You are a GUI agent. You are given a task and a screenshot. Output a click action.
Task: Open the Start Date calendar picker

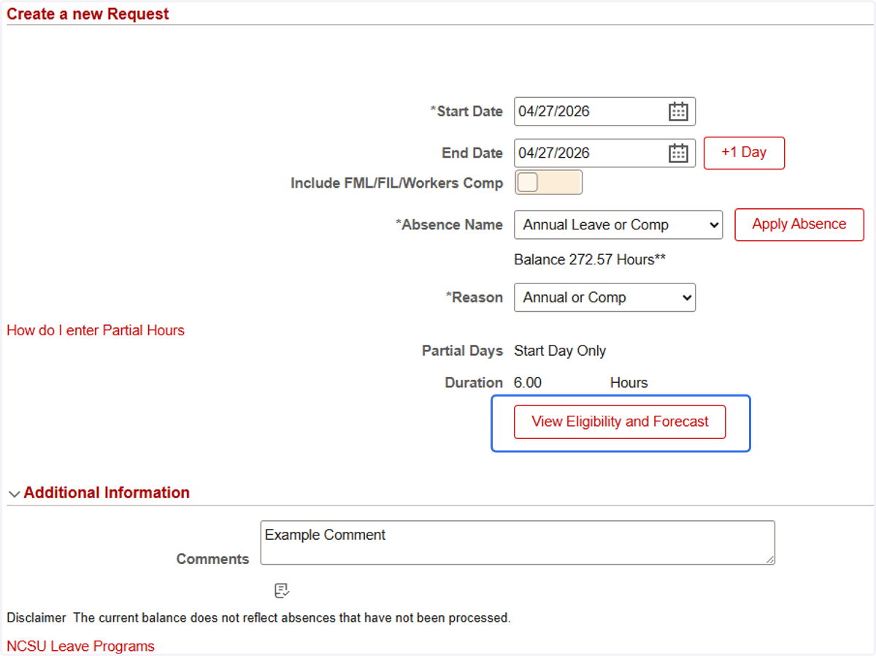pos(678,112)
